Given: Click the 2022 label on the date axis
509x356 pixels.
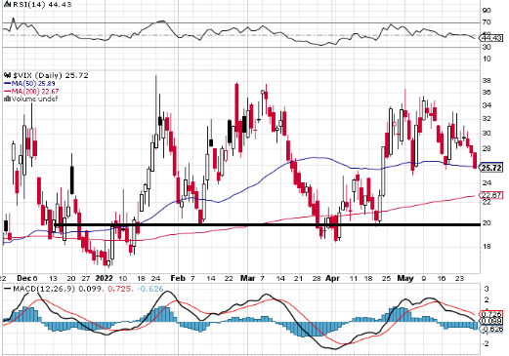Looking at the screenshot, I should tap(104, 278).
